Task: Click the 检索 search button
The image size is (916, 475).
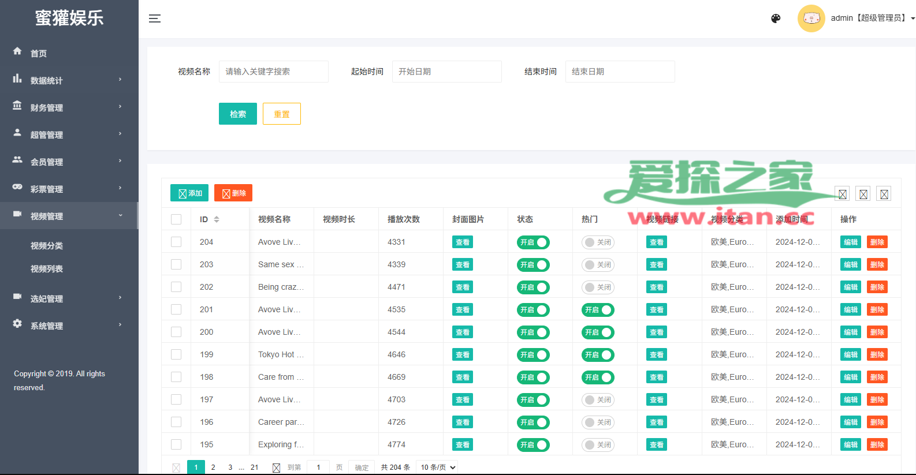Action: [x=237, y=114]
